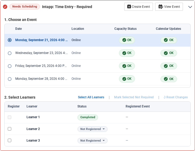Click Learner 3 name
Image resolution: width=195 pixels, height=151 pixels.
(x=33, y=141)
